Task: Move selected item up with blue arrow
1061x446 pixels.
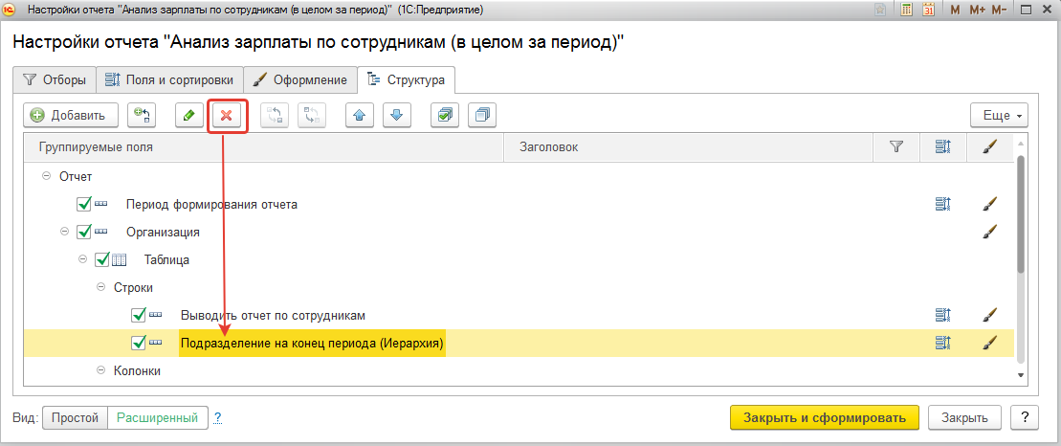Action: [x=360, y=116]
